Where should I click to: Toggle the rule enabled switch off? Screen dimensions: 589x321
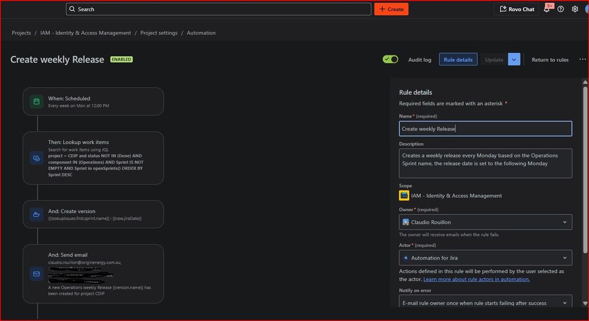(x=390, y=60)
